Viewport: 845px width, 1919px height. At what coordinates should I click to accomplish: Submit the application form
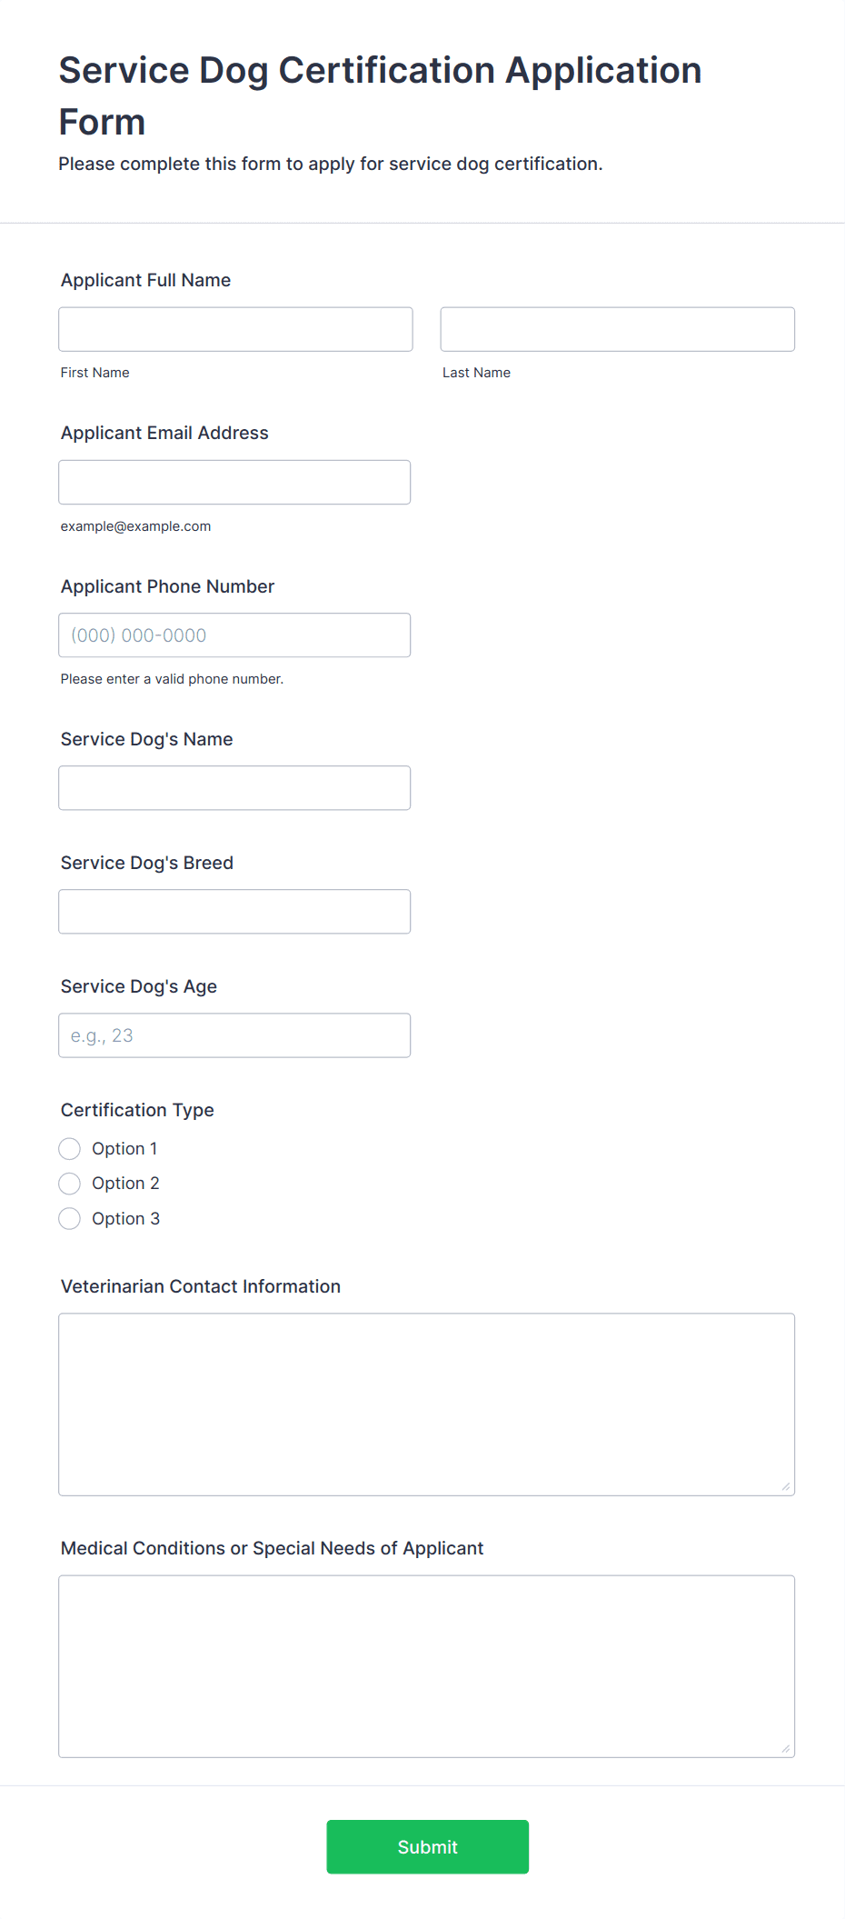(427, 1846)
